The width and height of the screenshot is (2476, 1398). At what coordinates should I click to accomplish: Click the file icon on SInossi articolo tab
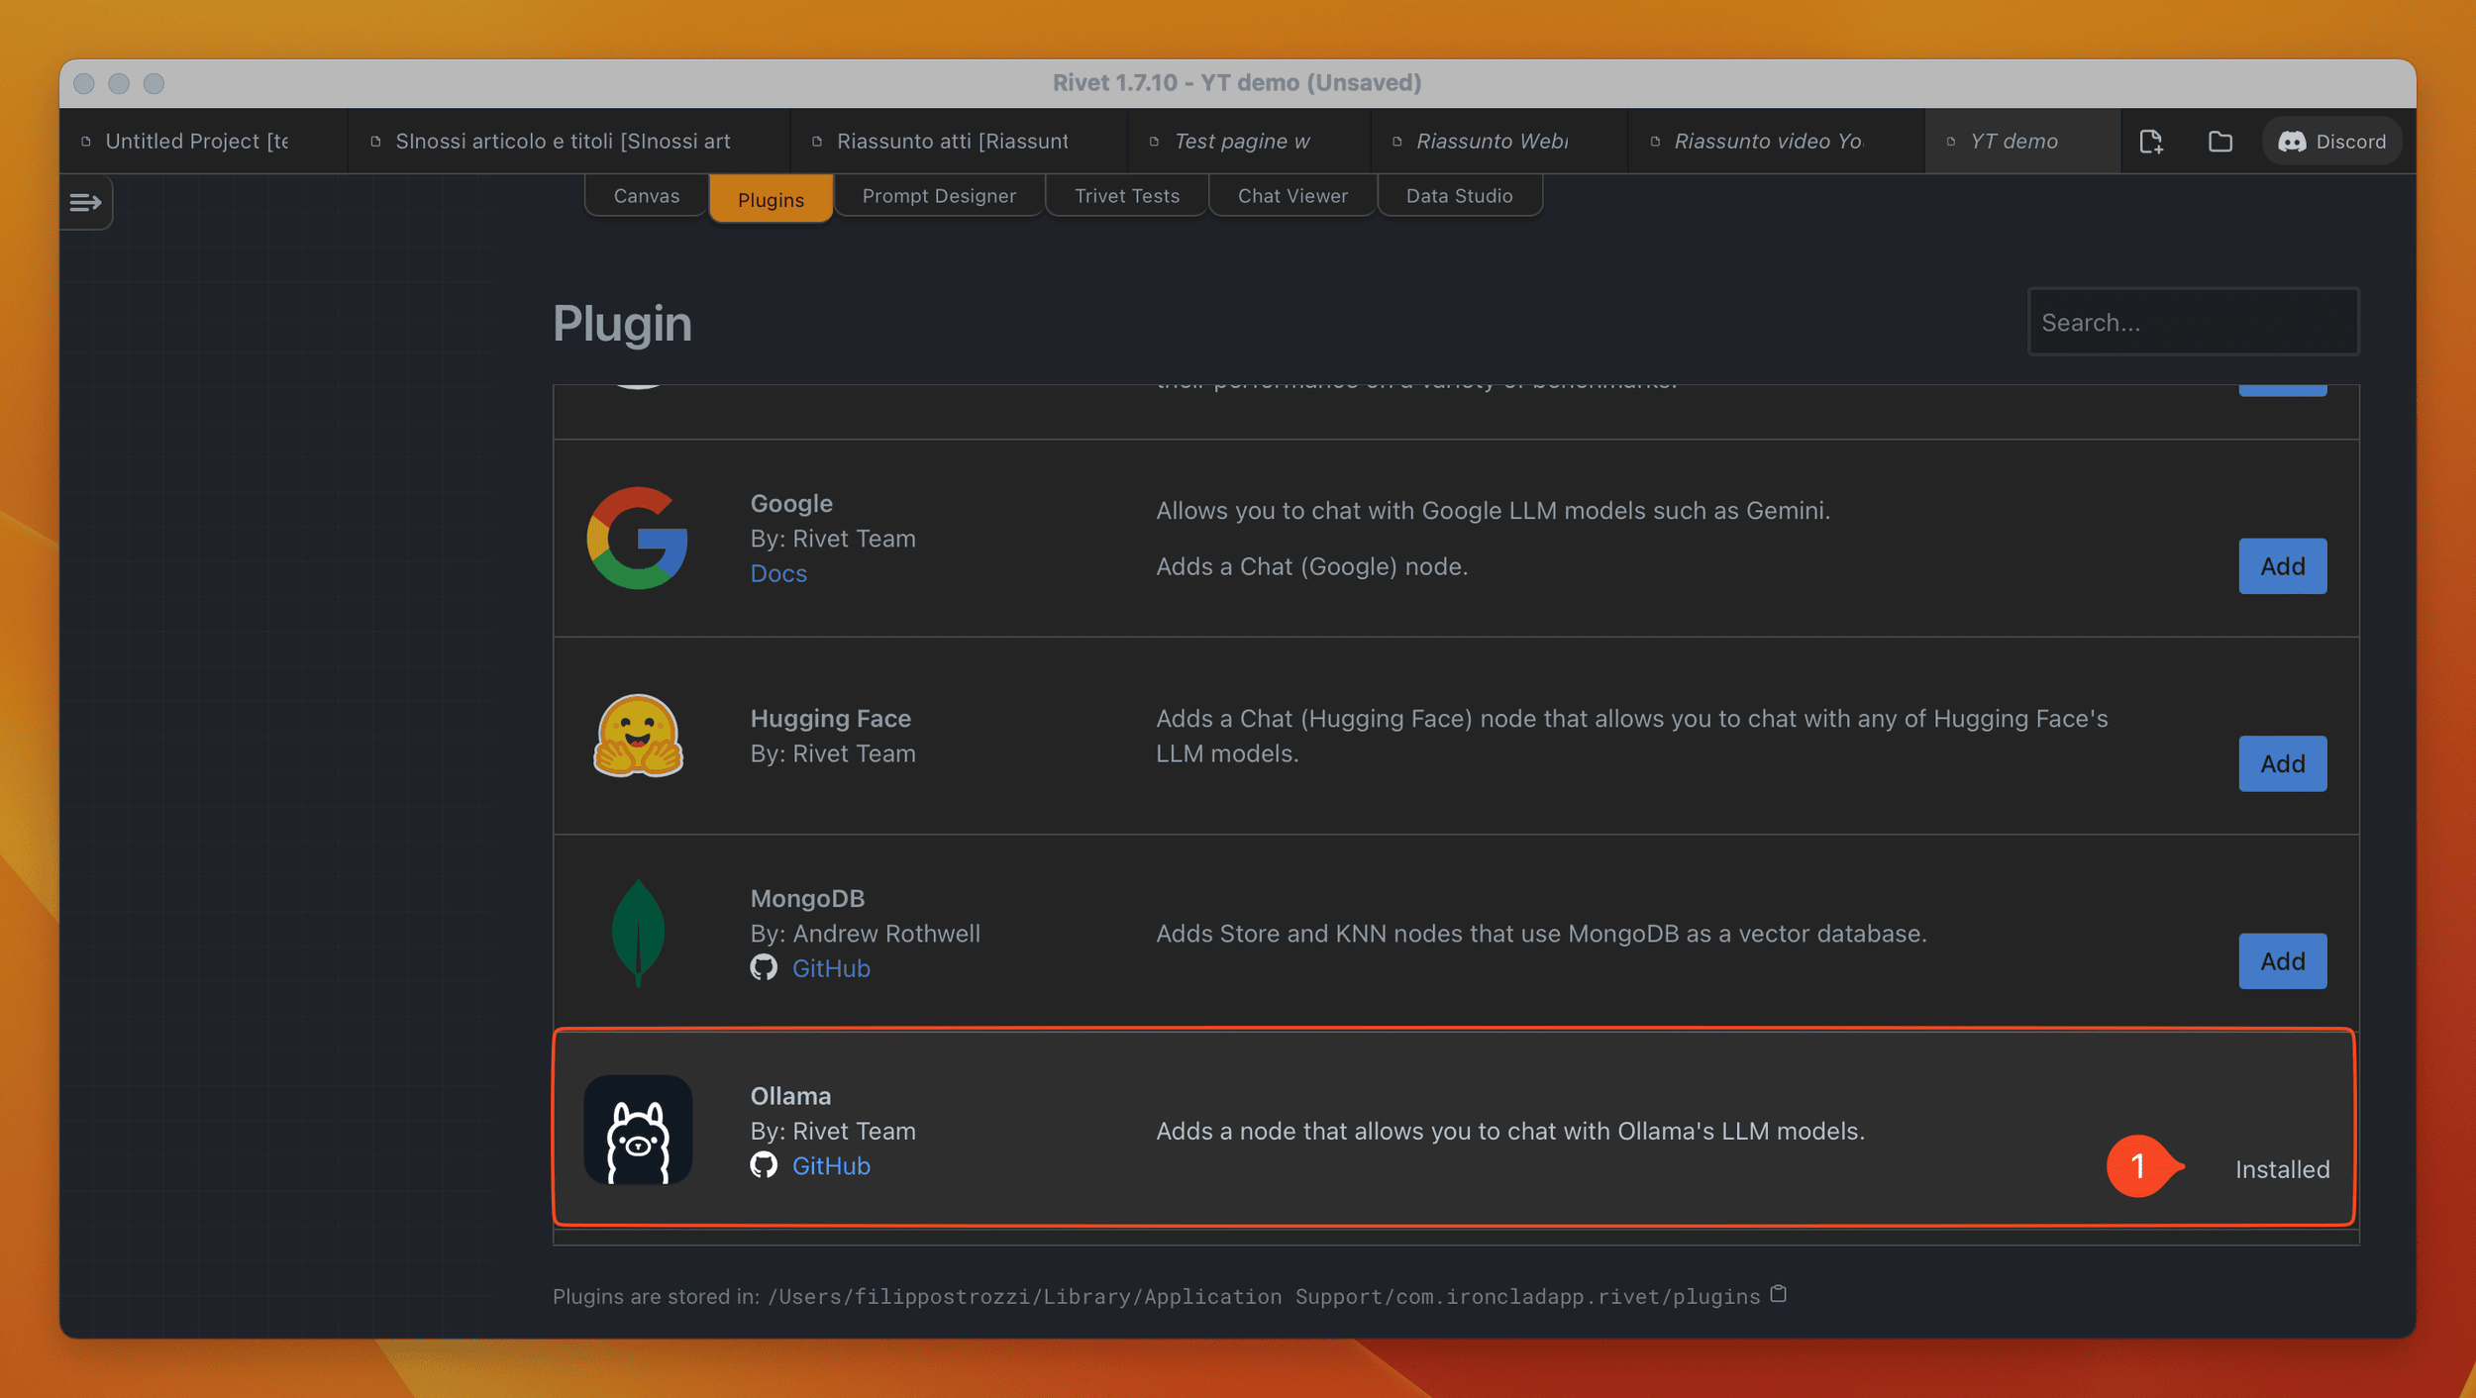click(x=375, y=142)
